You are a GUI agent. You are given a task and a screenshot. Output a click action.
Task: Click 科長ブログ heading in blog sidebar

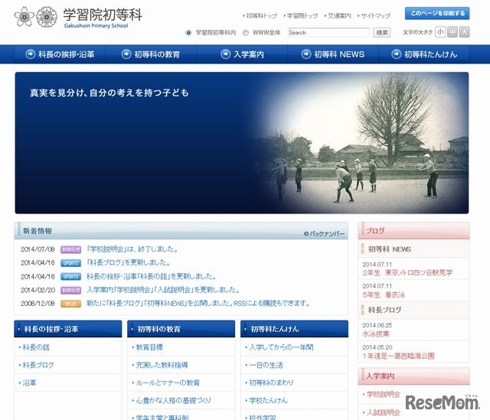click(384, 310)
